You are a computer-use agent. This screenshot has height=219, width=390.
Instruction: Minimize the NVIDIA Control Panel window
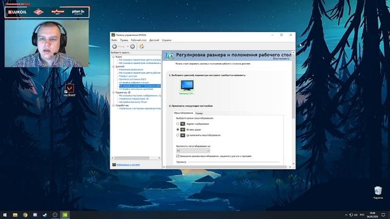pos(272,35)
